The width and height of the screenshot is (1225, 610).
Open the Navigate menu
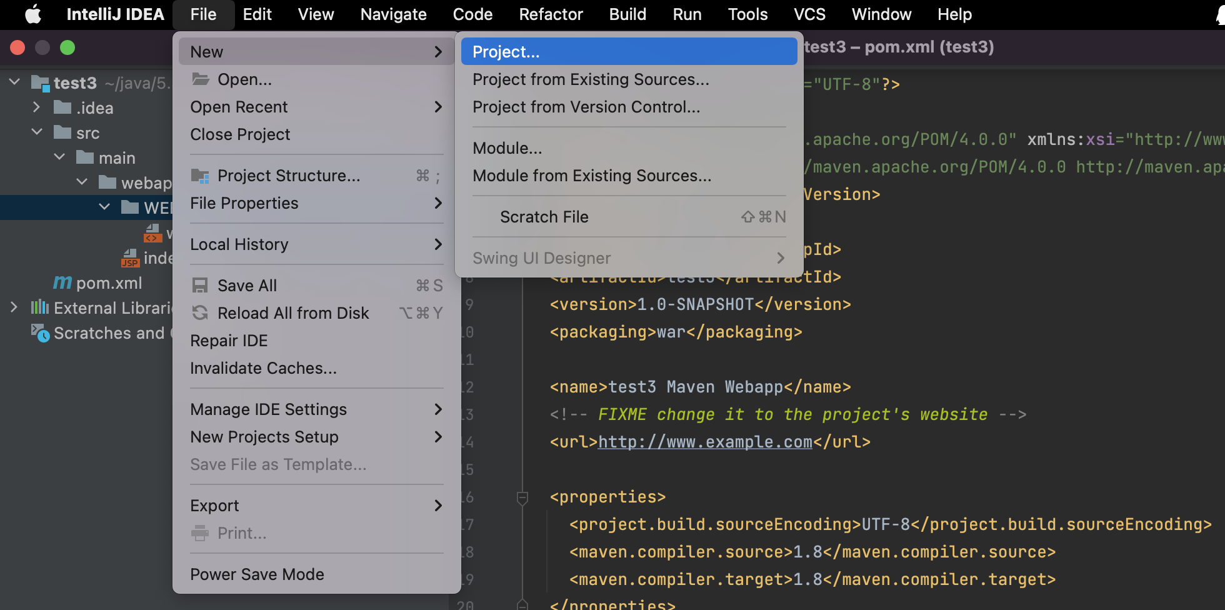click(393, 14)
